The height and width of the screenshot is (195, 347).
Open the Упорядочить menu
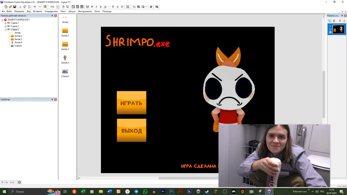[51, 11]
